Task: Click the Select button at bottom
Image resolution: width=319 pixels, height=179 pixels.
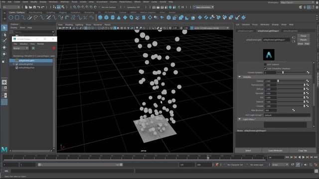Action: pyautogui.click(x=248, y=150)
